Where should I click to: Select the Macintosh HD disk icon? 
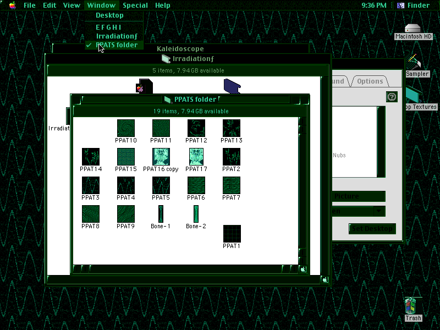[x=413, y=29]
